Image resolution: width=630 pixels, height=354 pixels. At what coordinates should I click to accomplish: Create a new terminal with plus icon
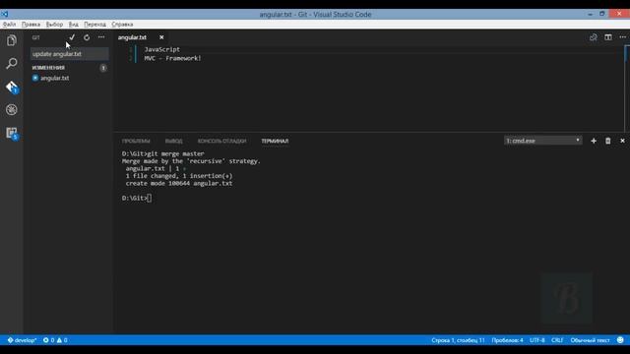point(594,141)
